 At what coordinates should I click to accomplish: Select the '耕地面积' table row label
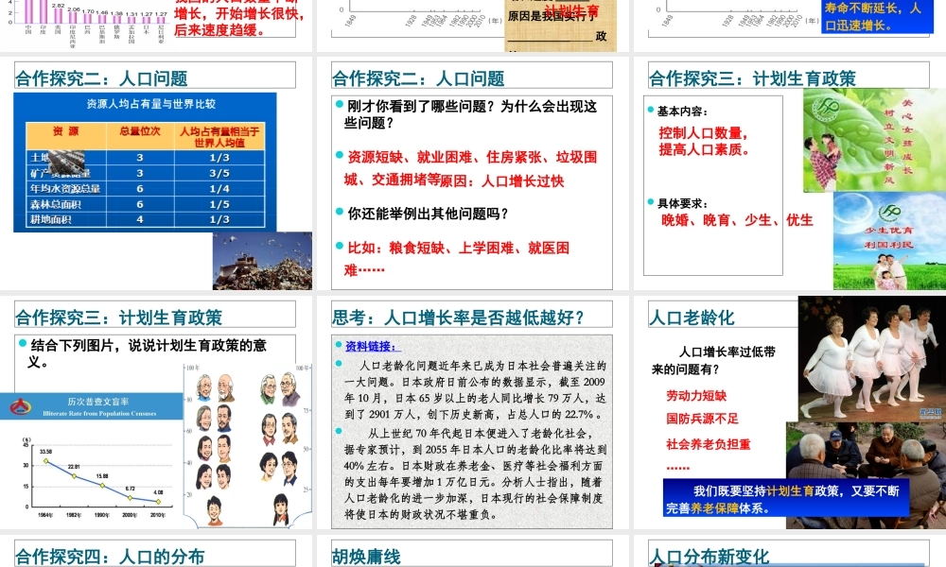(51, 220)
